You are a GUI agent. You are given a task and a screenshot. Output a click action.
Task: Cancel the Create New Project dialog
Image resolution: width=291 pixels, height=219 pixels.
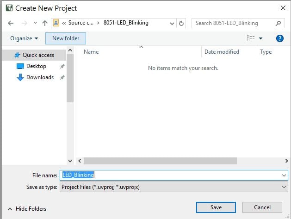tap(262, 207)
